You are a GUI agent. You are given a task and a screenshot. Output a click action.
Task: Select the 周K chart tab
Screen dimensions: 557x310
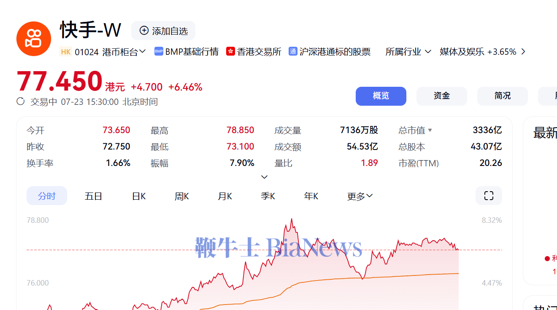(x=182, y=196)
